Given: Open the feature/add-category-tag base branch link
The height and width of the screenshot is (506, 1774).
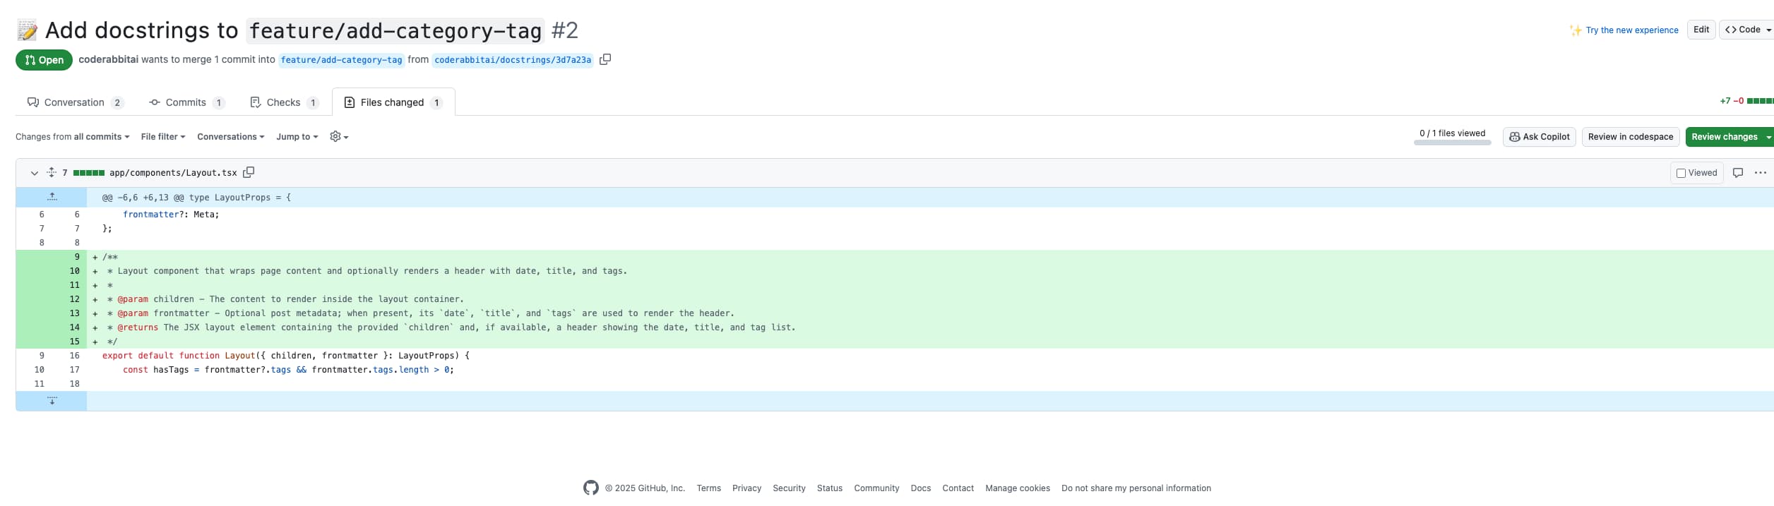Looking at the screenshot, I should (341, 60).
